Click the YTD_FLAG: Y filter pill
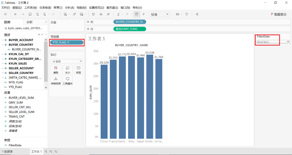 coord(67,43)
